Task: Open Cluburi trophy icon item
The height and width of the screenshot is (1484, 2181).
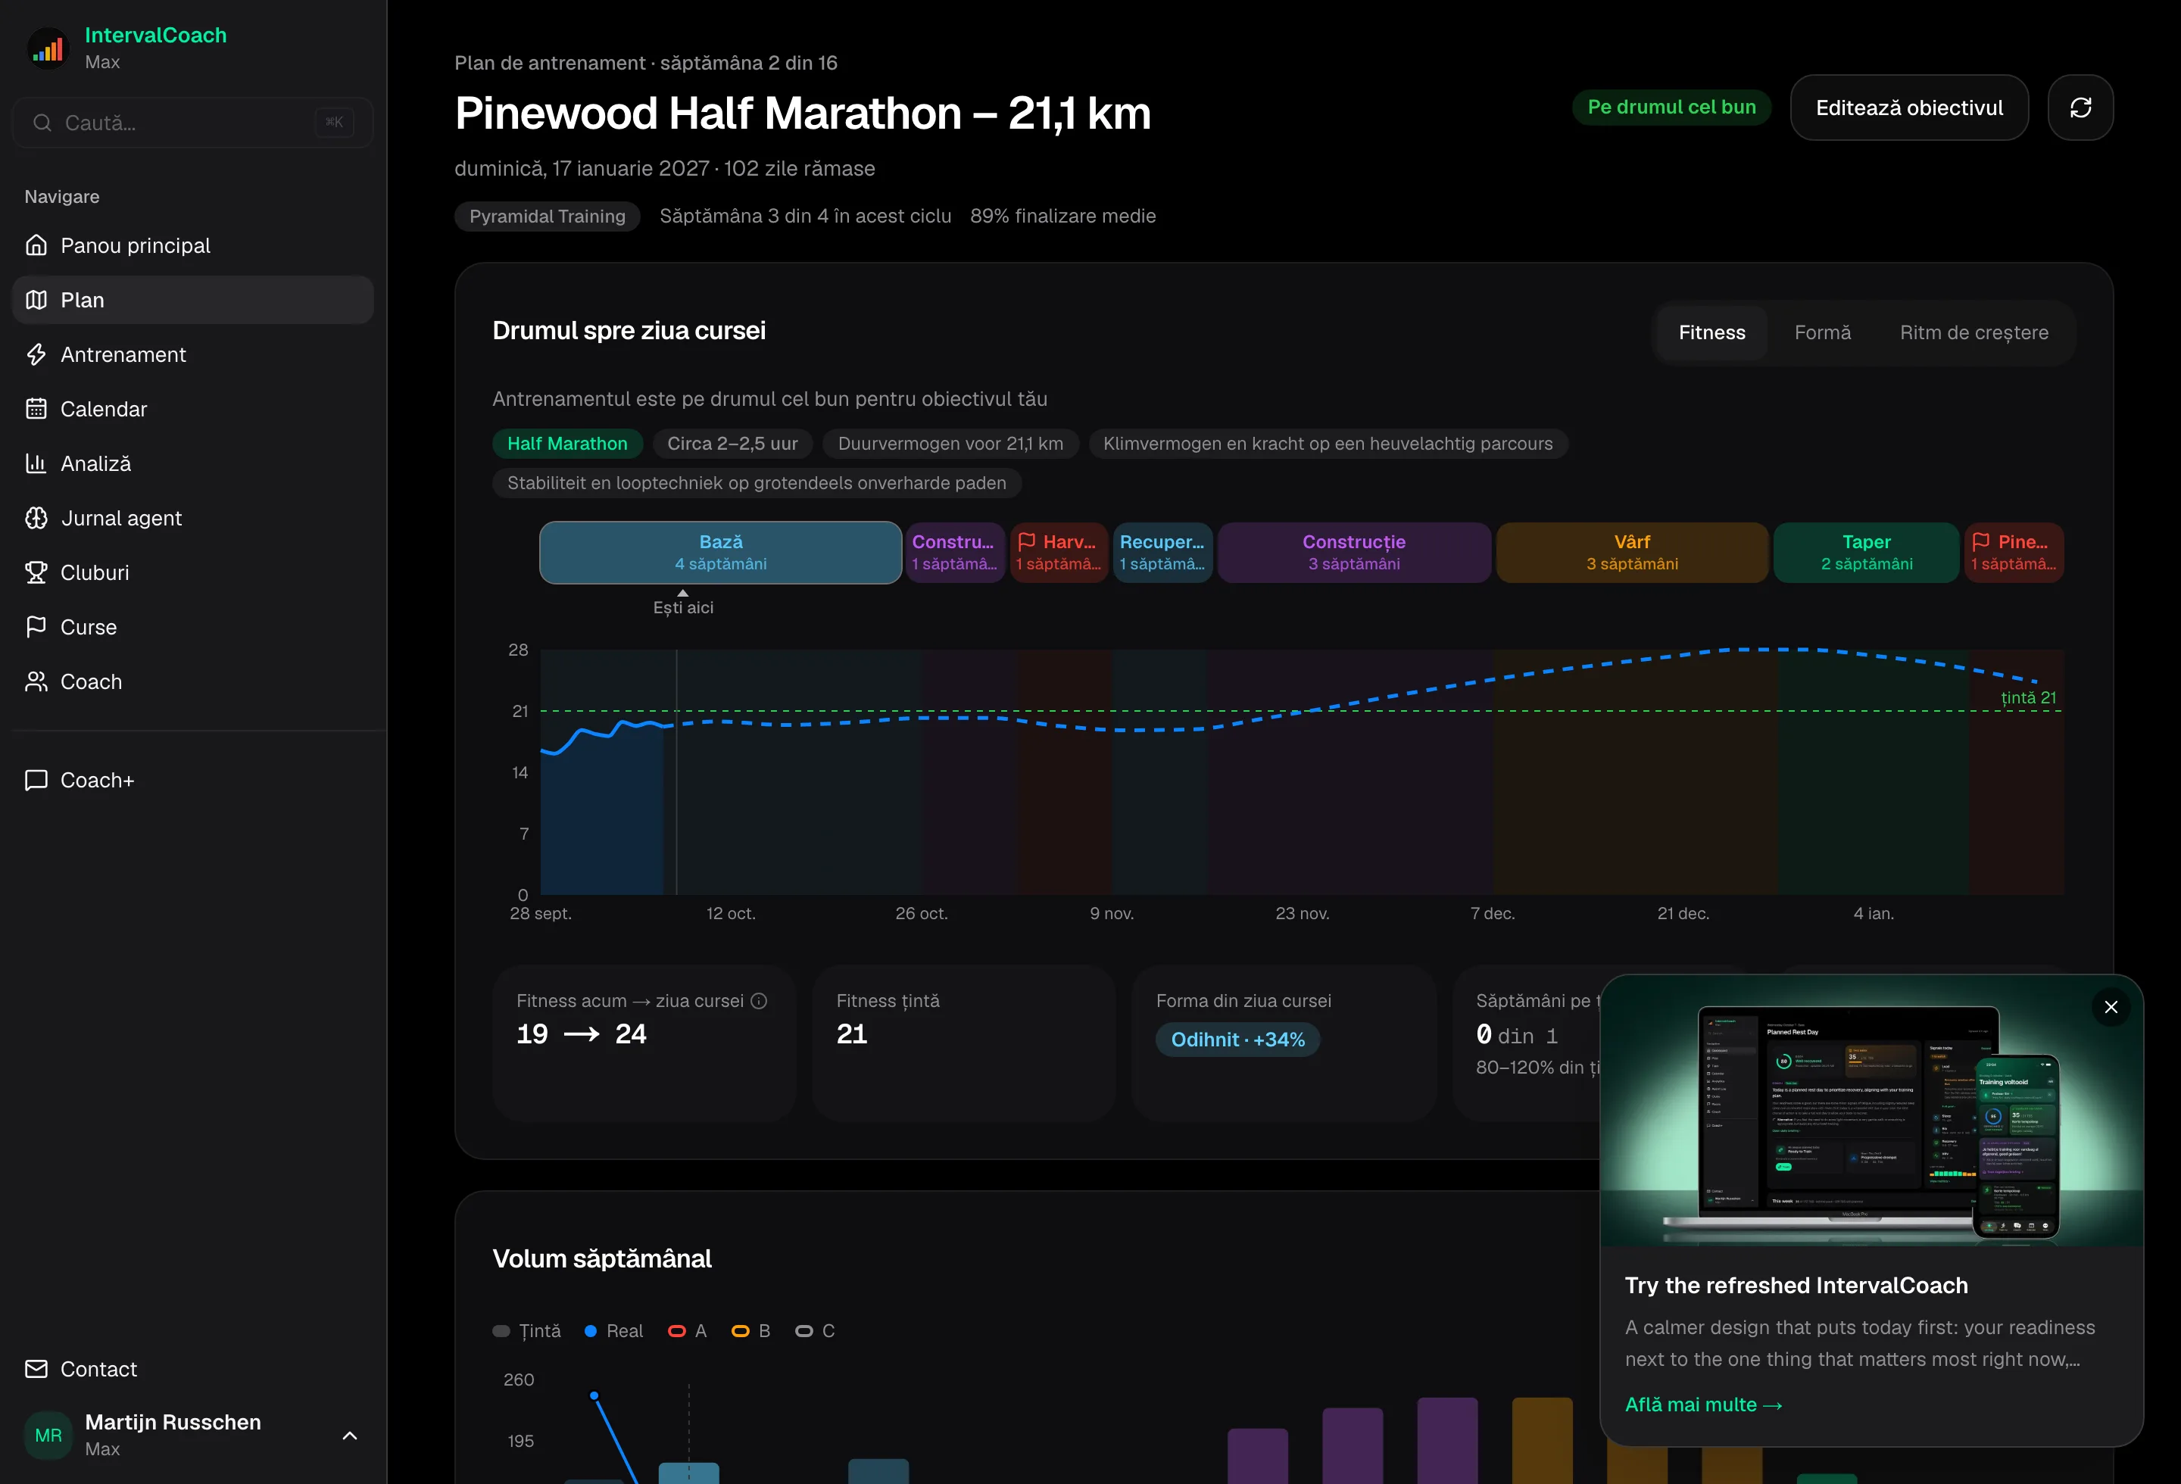Action: click(x=36, y=572)
